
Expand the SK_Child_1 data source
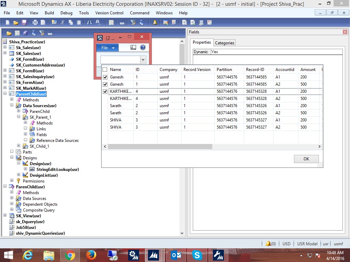pos(18,146)
